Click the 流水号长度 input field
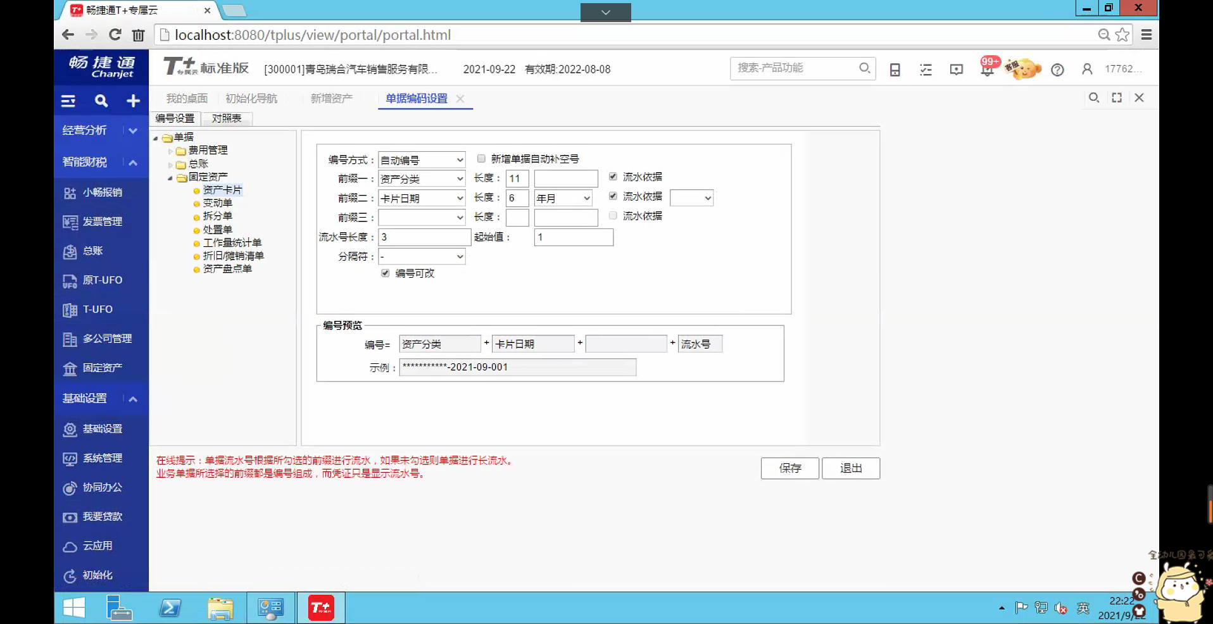This screenshot has height=624, width=1213. [425, 237]
